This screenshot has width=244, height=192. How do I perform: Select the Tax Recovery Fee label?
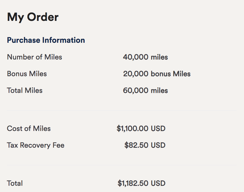(36, 145)
